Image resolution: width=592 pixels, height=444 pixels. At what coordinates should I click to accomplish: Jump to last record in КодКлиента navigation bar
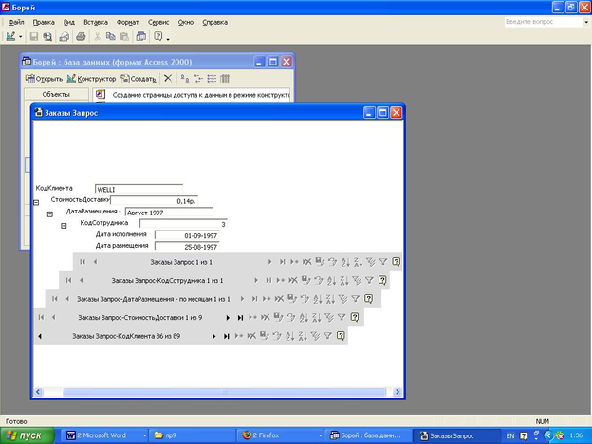(226, 336)
